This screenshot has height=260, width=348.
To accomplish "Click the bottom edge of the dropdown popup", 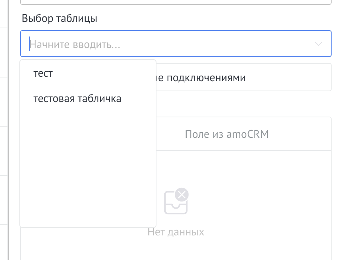I will point(88,226).
